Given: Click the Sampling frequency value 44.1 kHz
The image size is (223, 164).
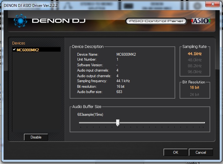Looking at the screenshot, I should pyautogui.click(x=123, y=81).
